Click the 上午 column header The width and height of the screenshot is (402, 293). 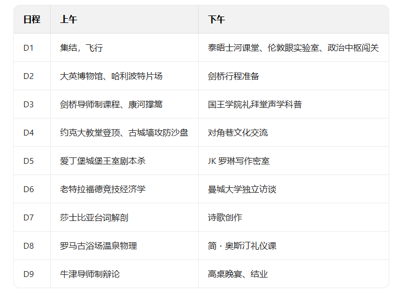tap(68, 20)
